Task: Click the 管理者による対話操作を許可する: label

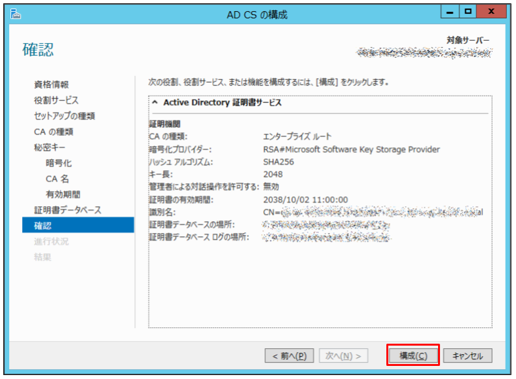Action: click(204, 187)
